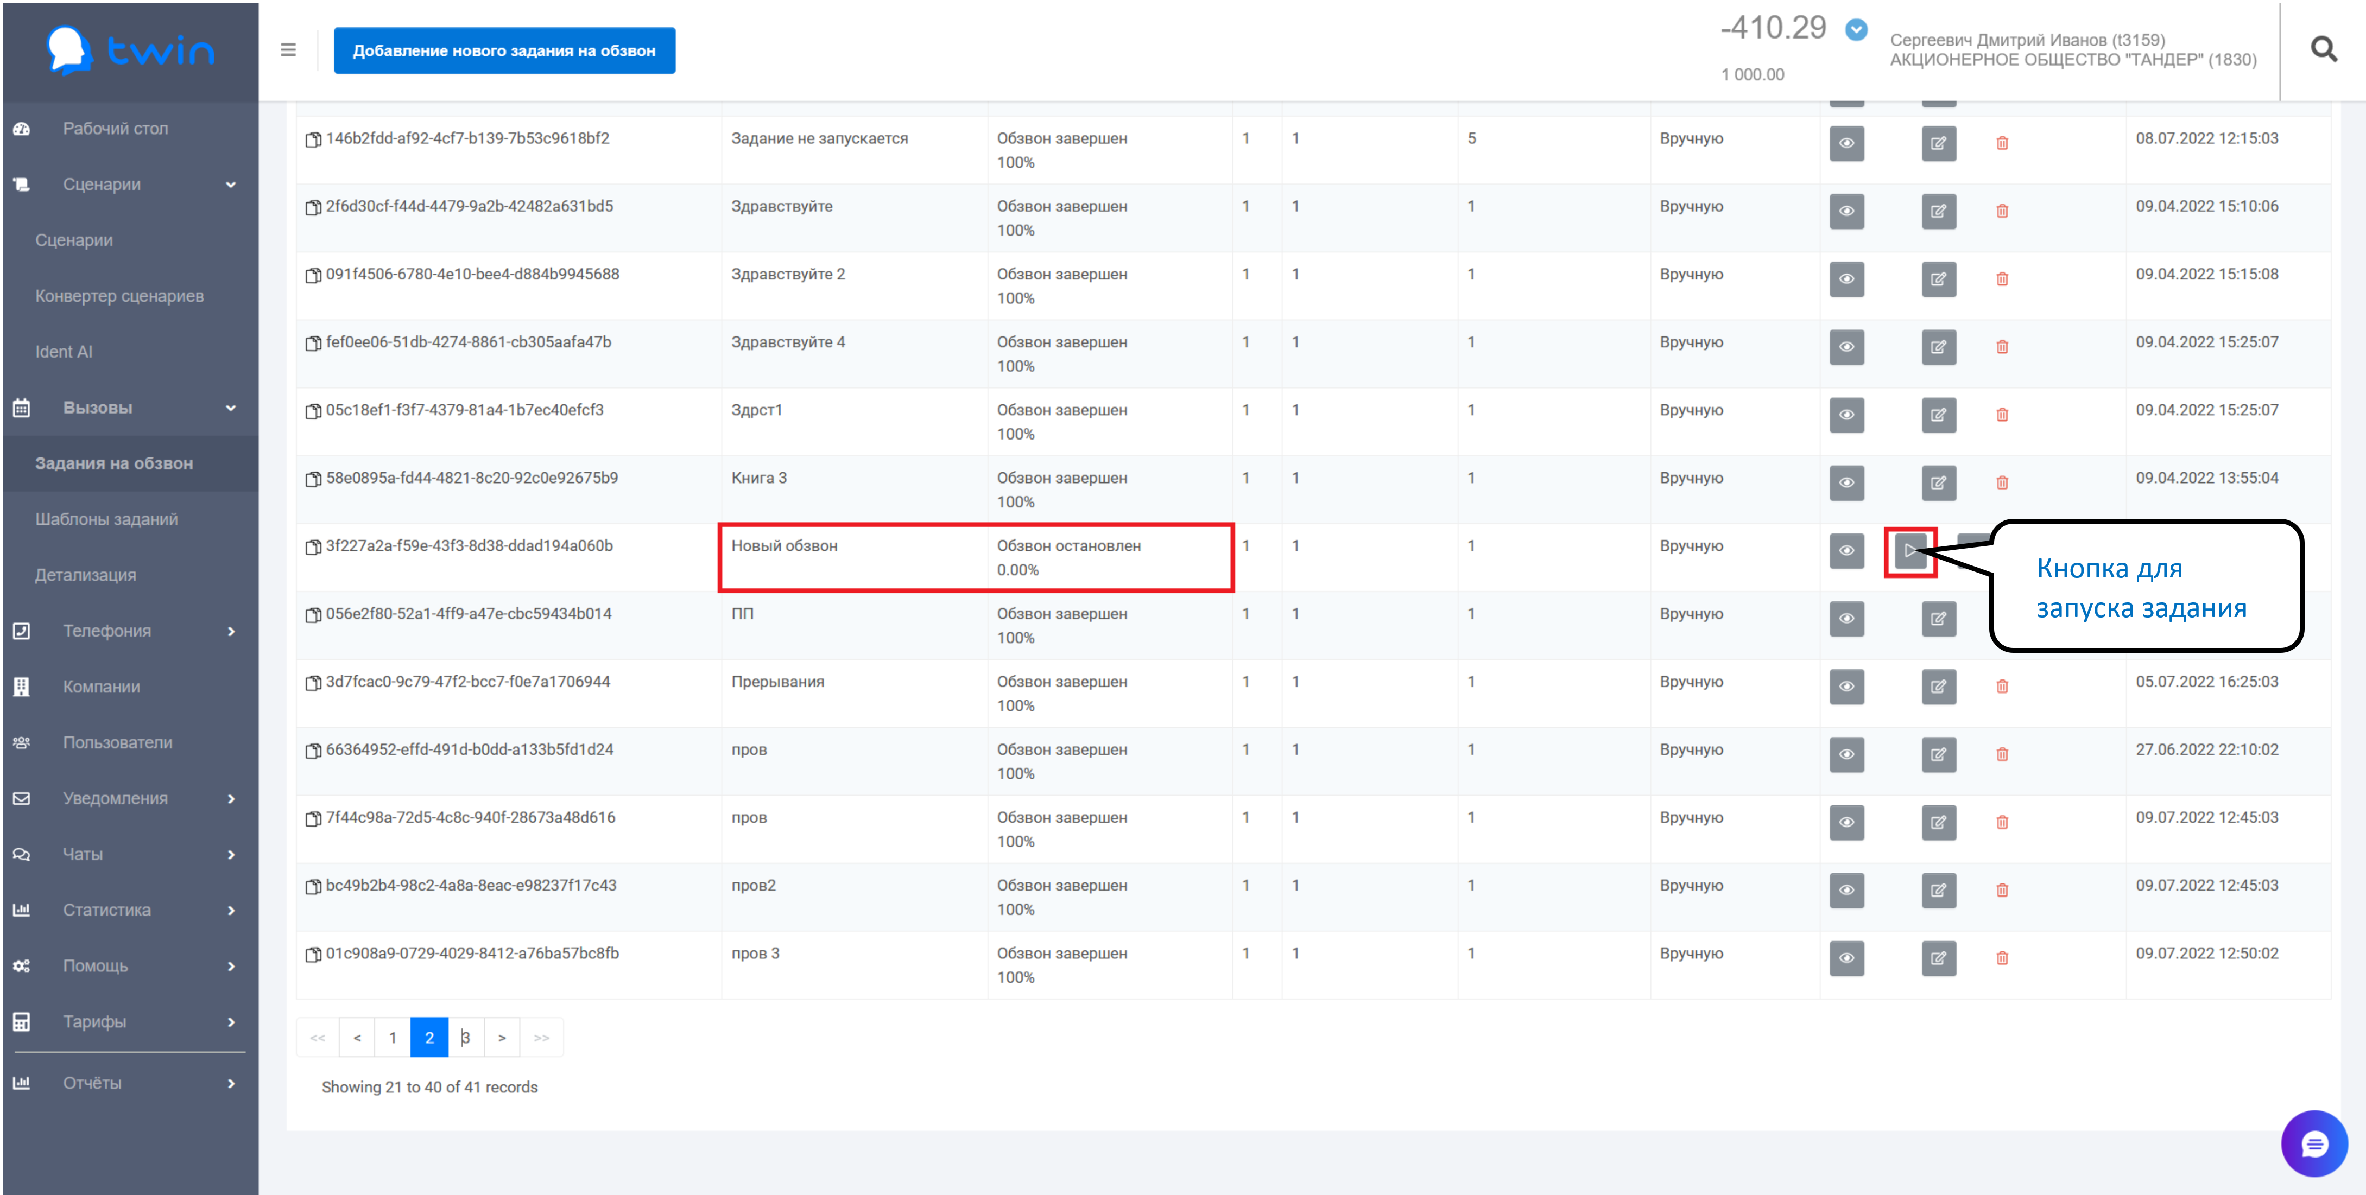The width and height of the screenshot is (2366, 1195).
Task: Edit the Прерывания task
Action: pyautogui.click(x=1938, y=687)
